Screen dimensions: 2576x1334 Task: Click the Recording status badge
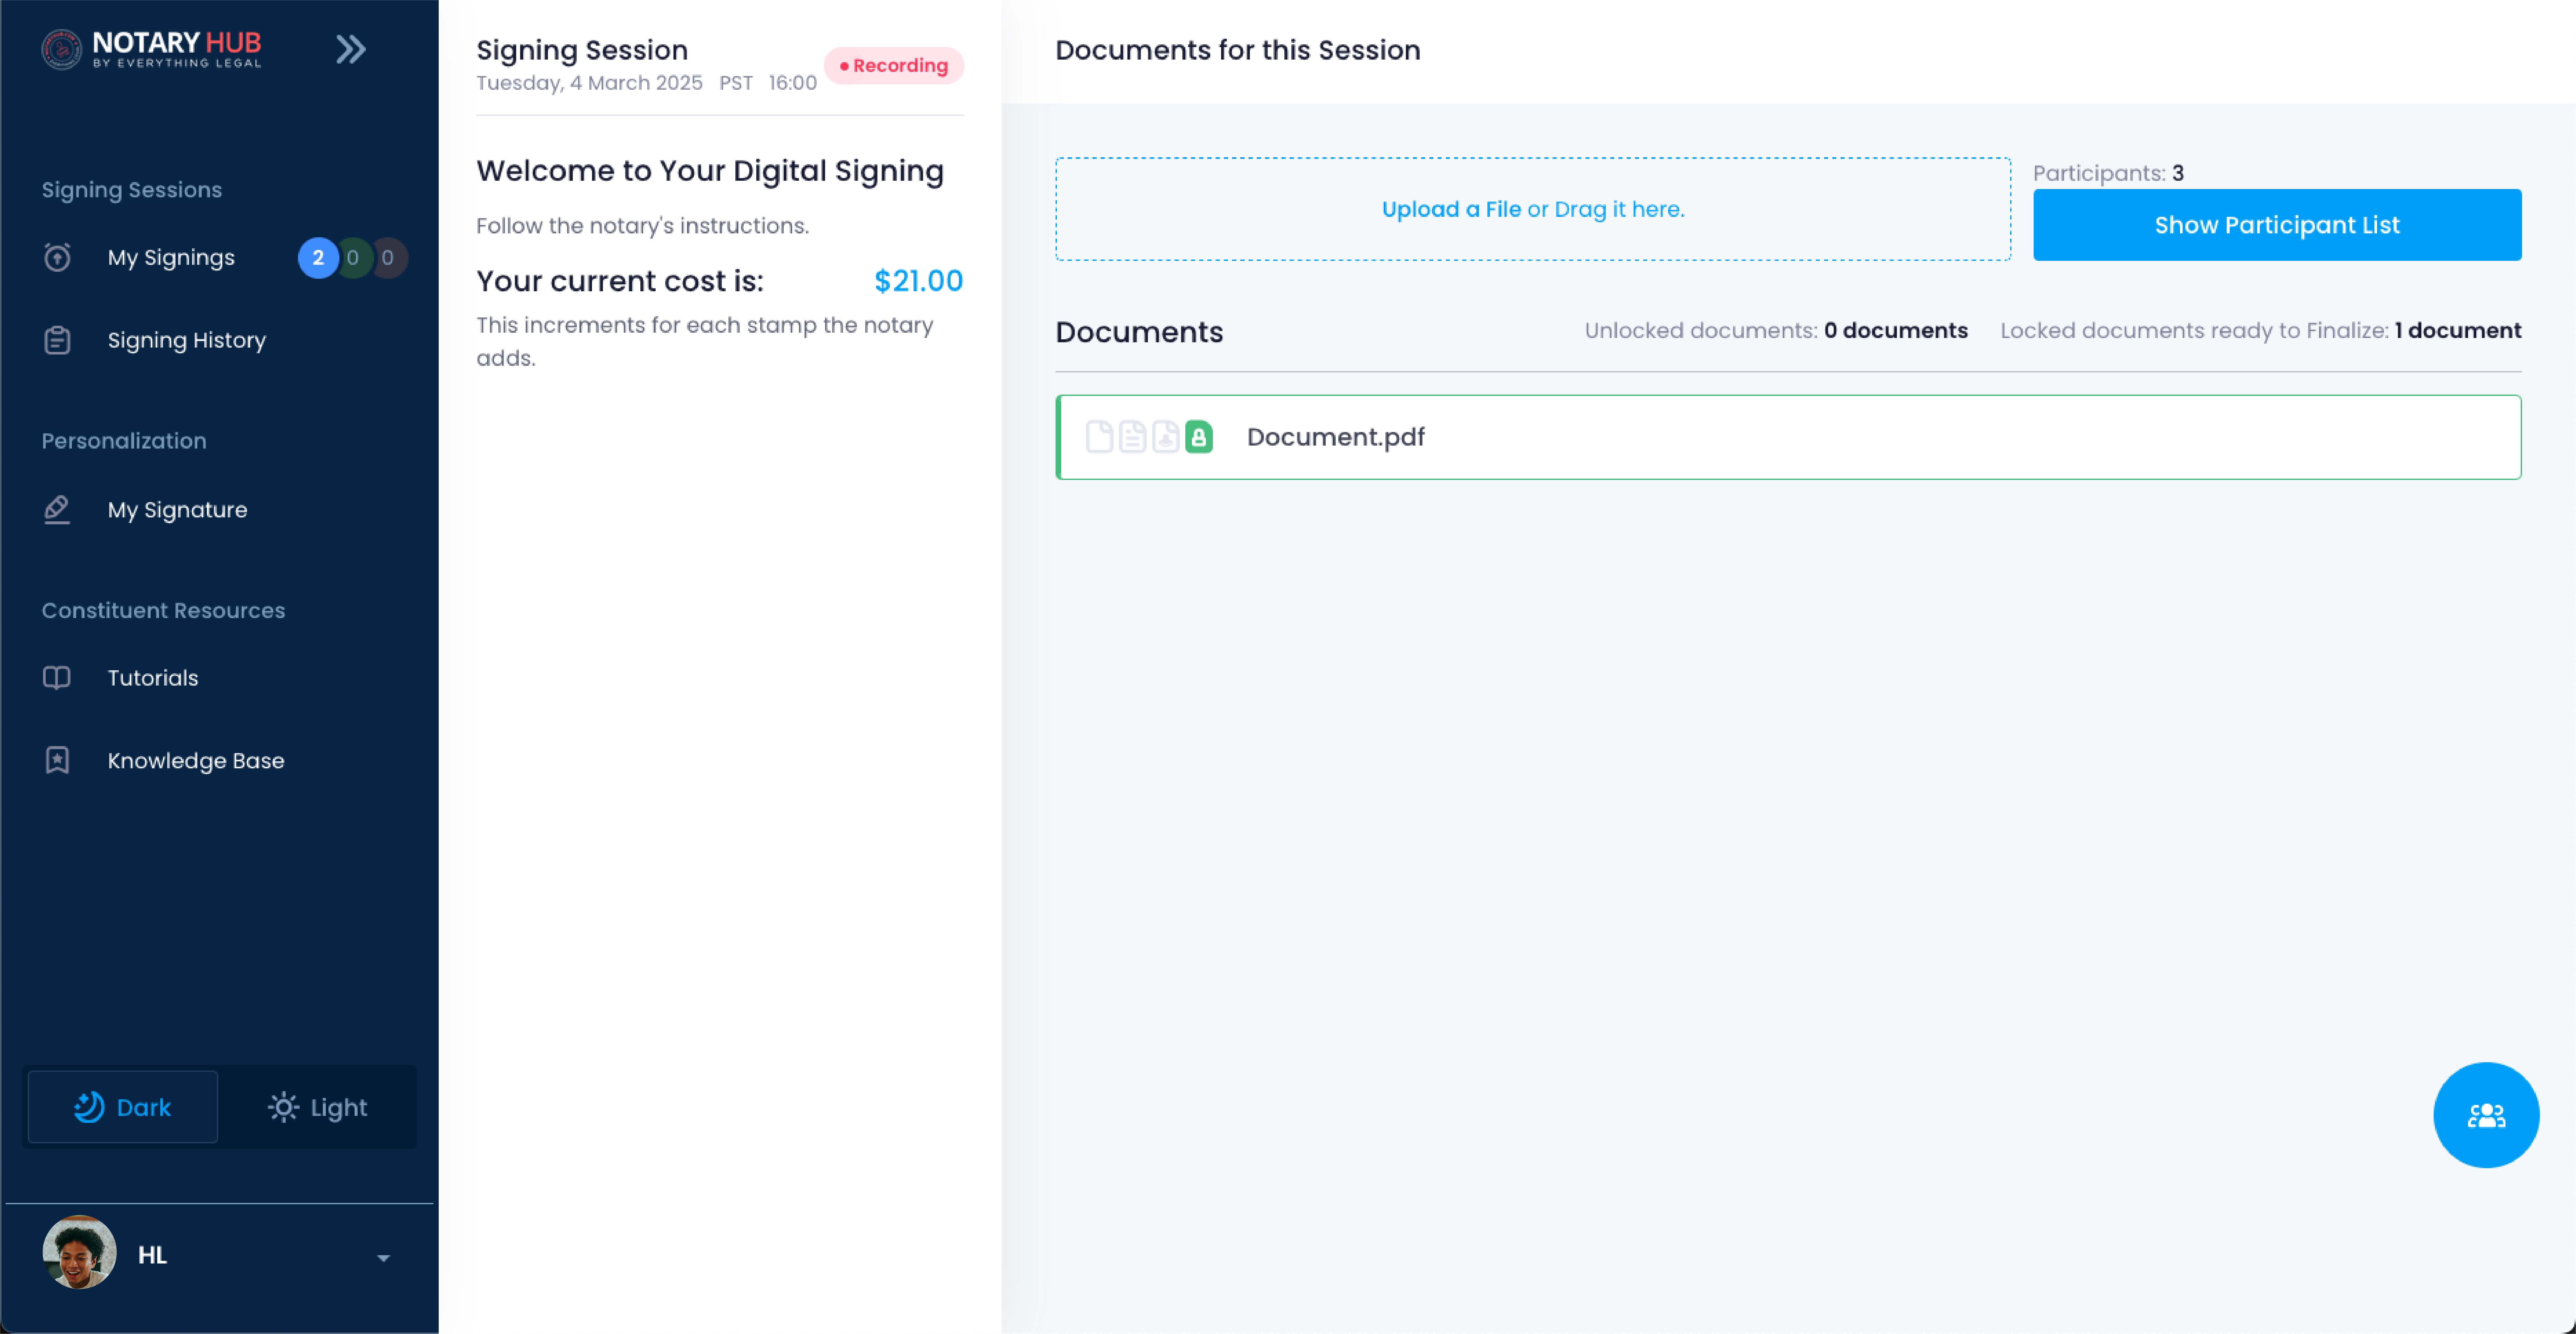pyautogui.click(x=894, y=66)
